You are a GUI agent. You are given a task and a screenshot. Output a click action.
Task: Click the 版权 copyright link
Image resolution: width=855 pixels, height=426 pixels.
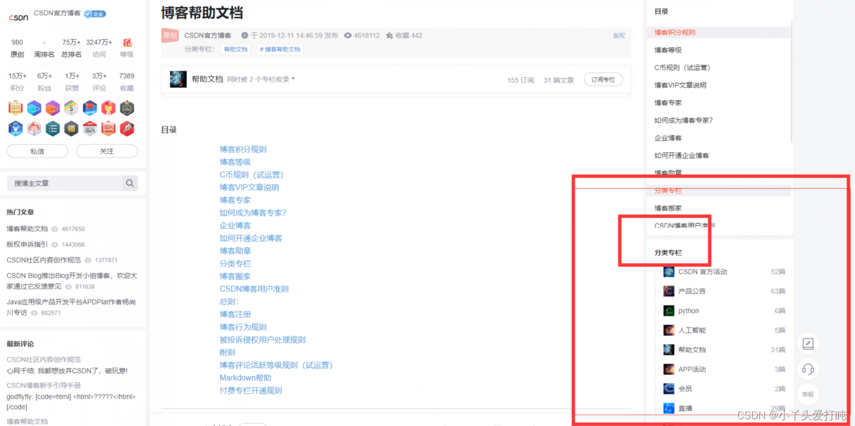click(619, 35)
